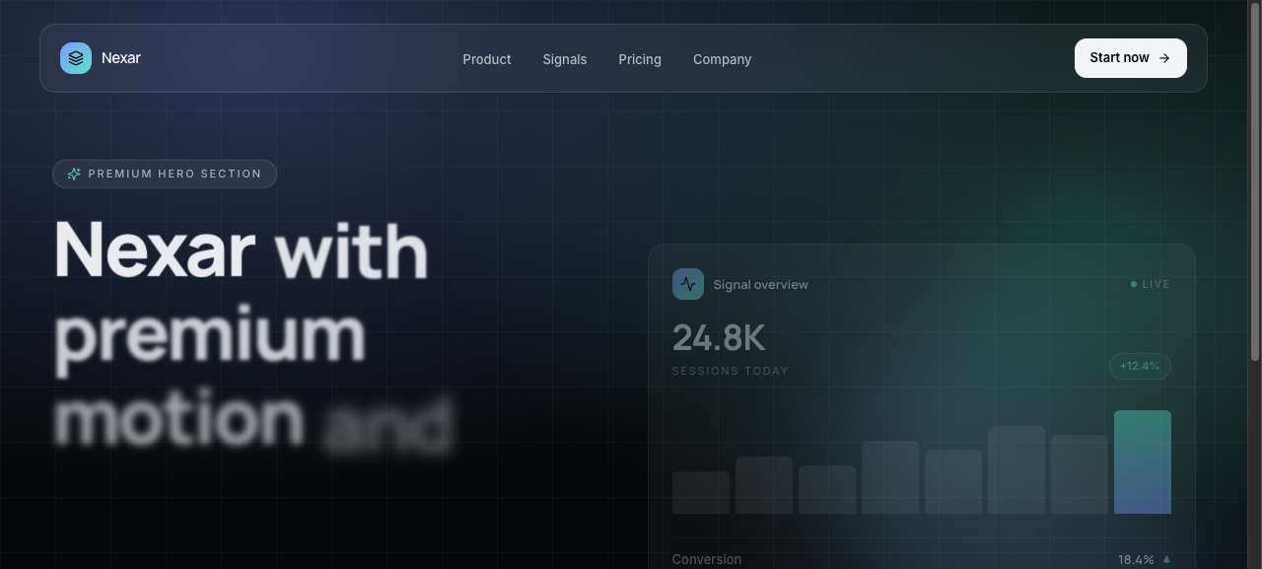Click the highlighted green chart bar
The width and height of the screenshot is (1262, 569).
pos(1143,462)
